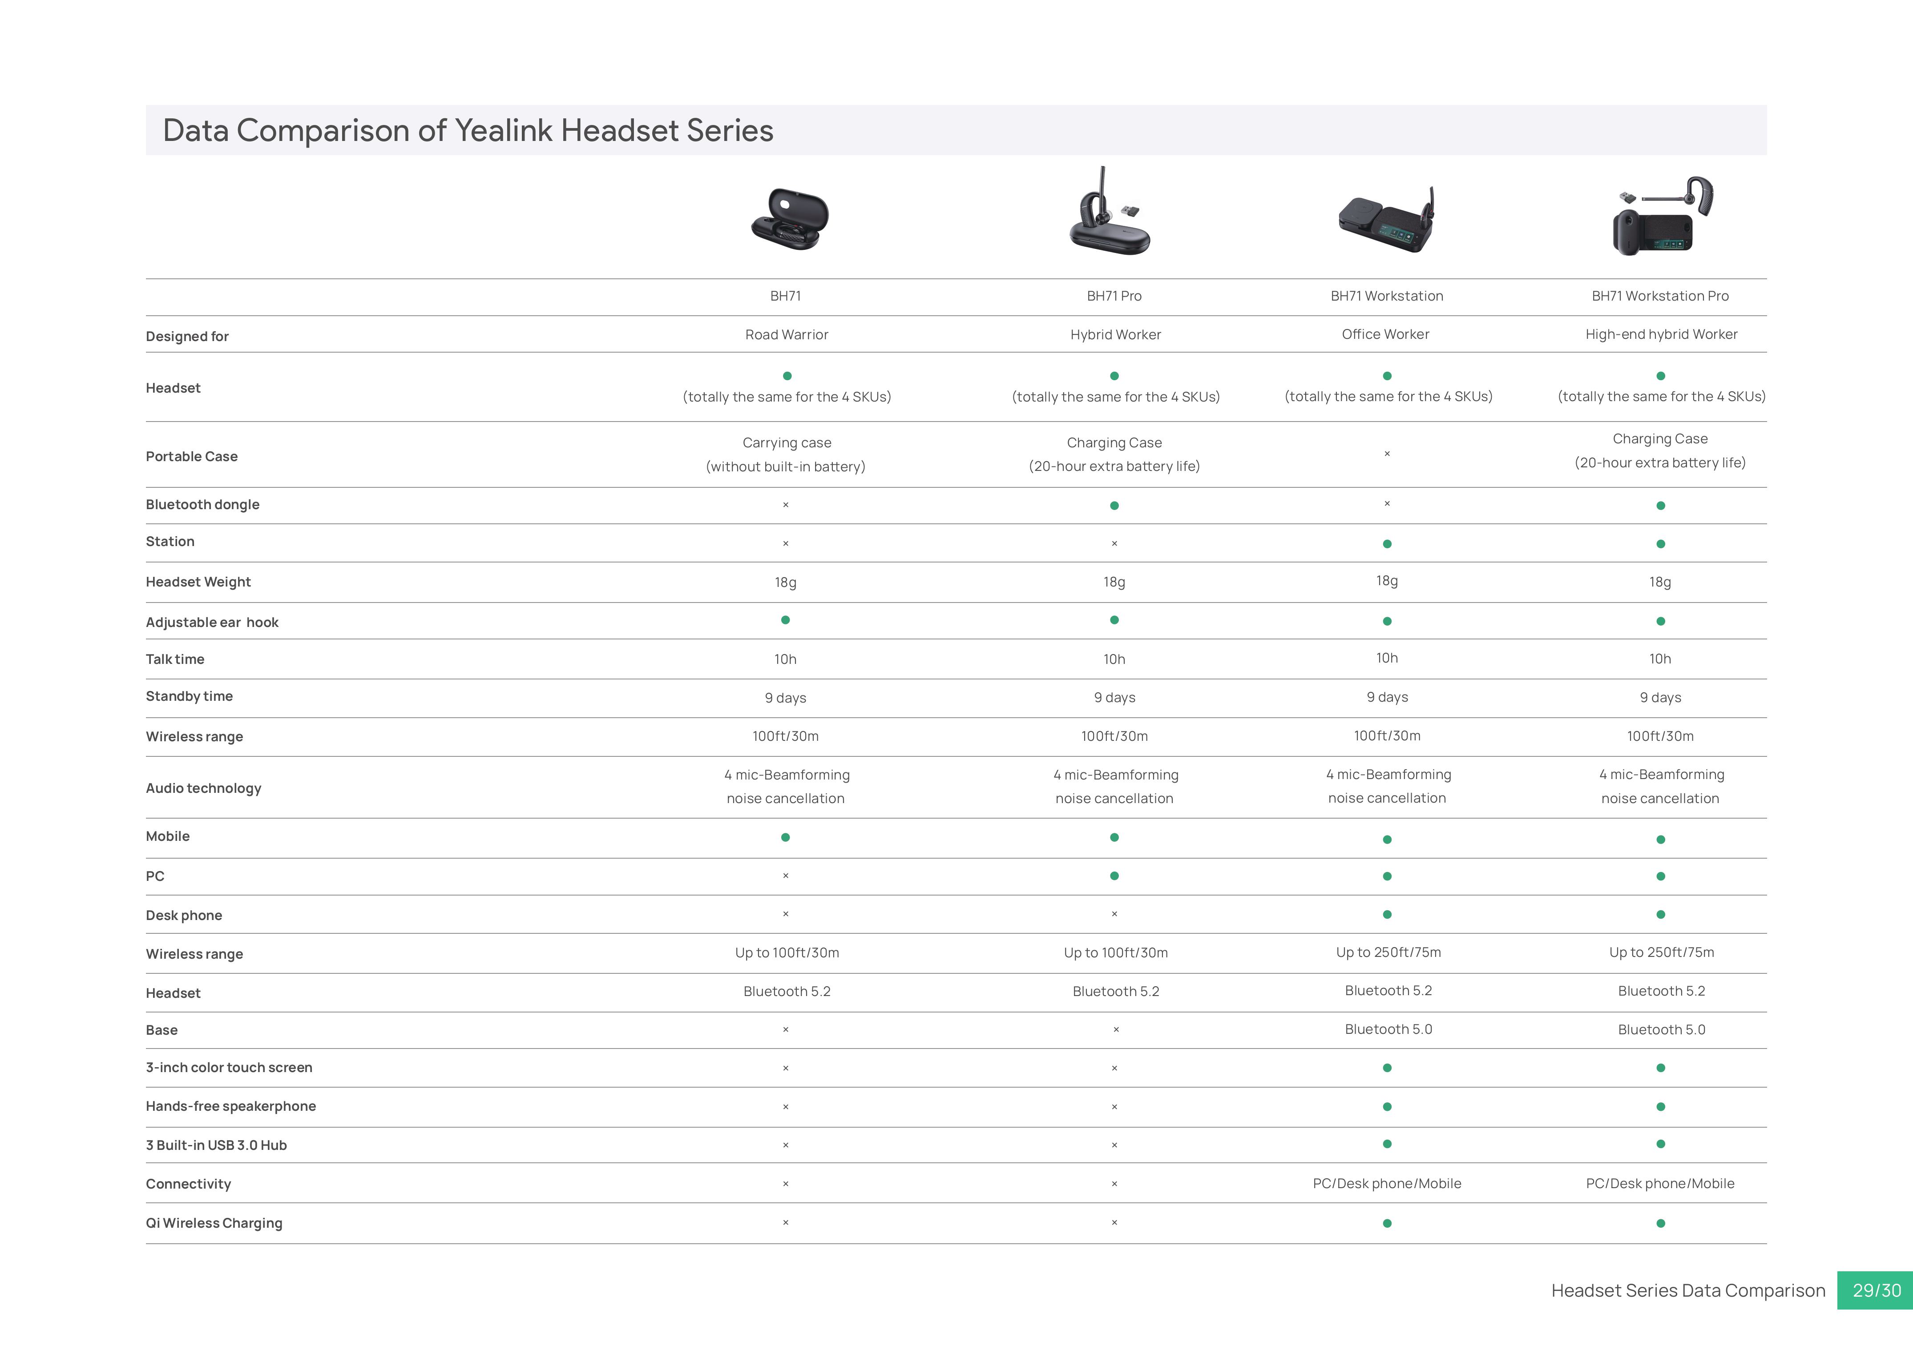1913x1350 pixels.
Task: Click the Qi Wireless Charging row label
Action: point(214,1223)
